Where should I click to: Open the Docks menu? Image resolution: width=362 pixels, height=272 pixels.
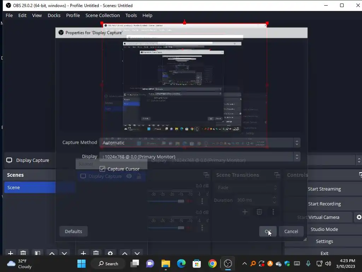54,15
